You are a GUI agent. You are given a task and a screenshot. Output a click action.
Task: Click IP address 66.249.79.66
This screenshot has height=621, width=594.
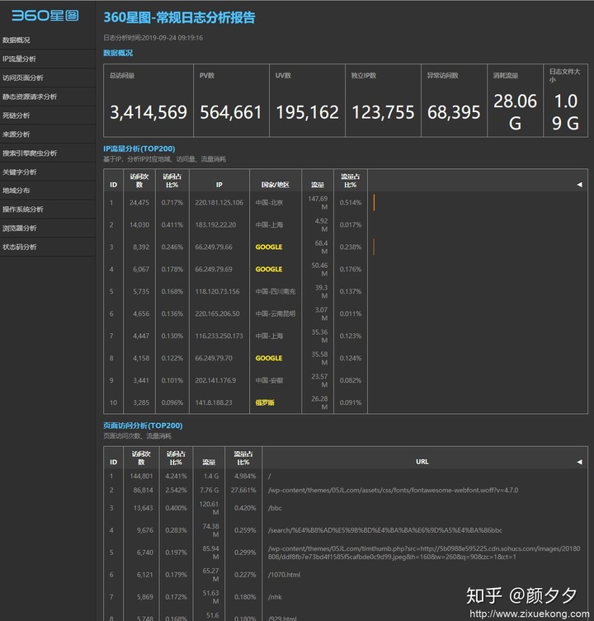tap(214, 247)
